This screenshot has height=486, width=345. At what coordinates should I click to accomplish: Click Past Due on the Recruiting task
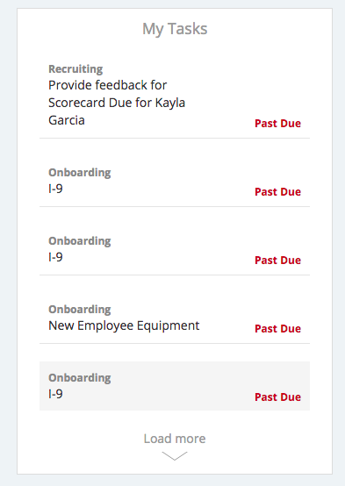click(277, 124)
